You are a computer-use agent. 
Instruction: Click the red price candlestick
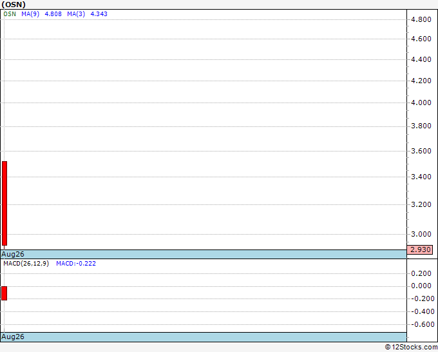(x=5, y=203)
